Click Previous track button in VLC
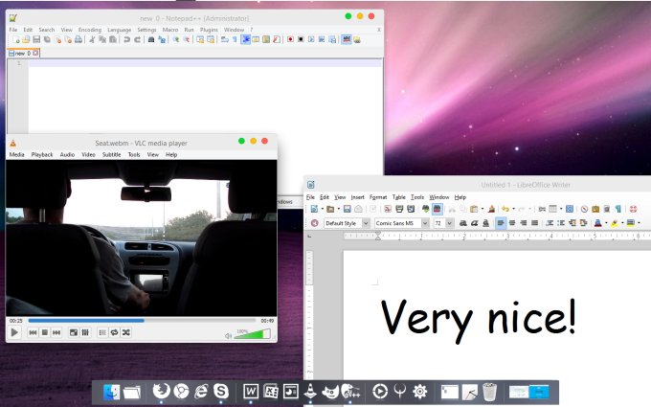Image resolution: width=651 pixels, height=407 pixels. [x=33, y=332]
